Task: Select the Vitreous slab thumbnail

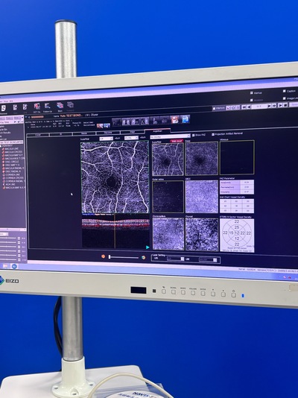Action: click(237, 157)
